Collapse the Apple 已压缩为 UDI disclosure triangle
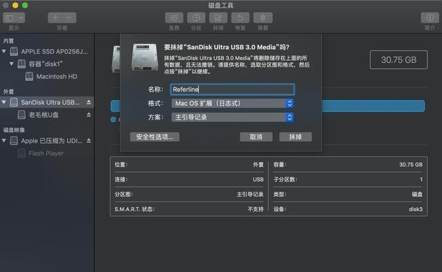Viewport: 442px width, 272px height. click(4, 140)
